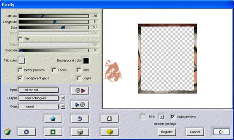
Task: Uncheck Transparent gaps option
Action: pyautogui.click(x=20, y=78)
